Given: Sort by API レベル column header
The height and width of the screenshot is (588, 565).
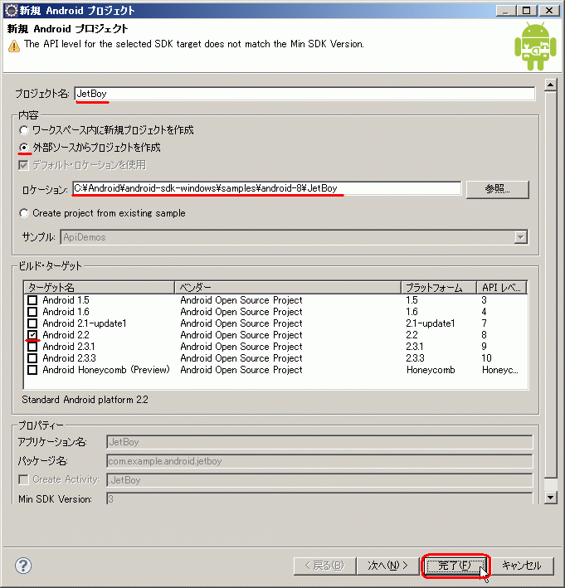Looking at the screenshot, I should tap(502, 287).
